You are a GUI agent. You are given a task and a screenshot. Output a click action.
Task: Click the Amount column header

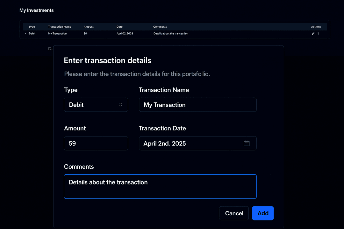point(89,27)
